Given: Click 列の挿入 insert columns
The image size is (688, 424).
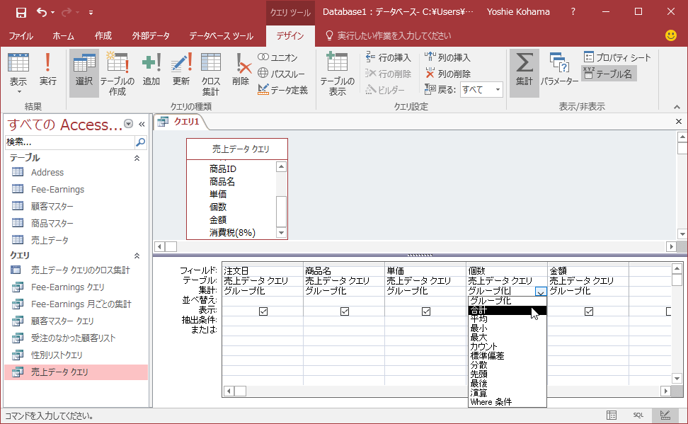Looking at the screenshot, I should [x=447, y=57].
